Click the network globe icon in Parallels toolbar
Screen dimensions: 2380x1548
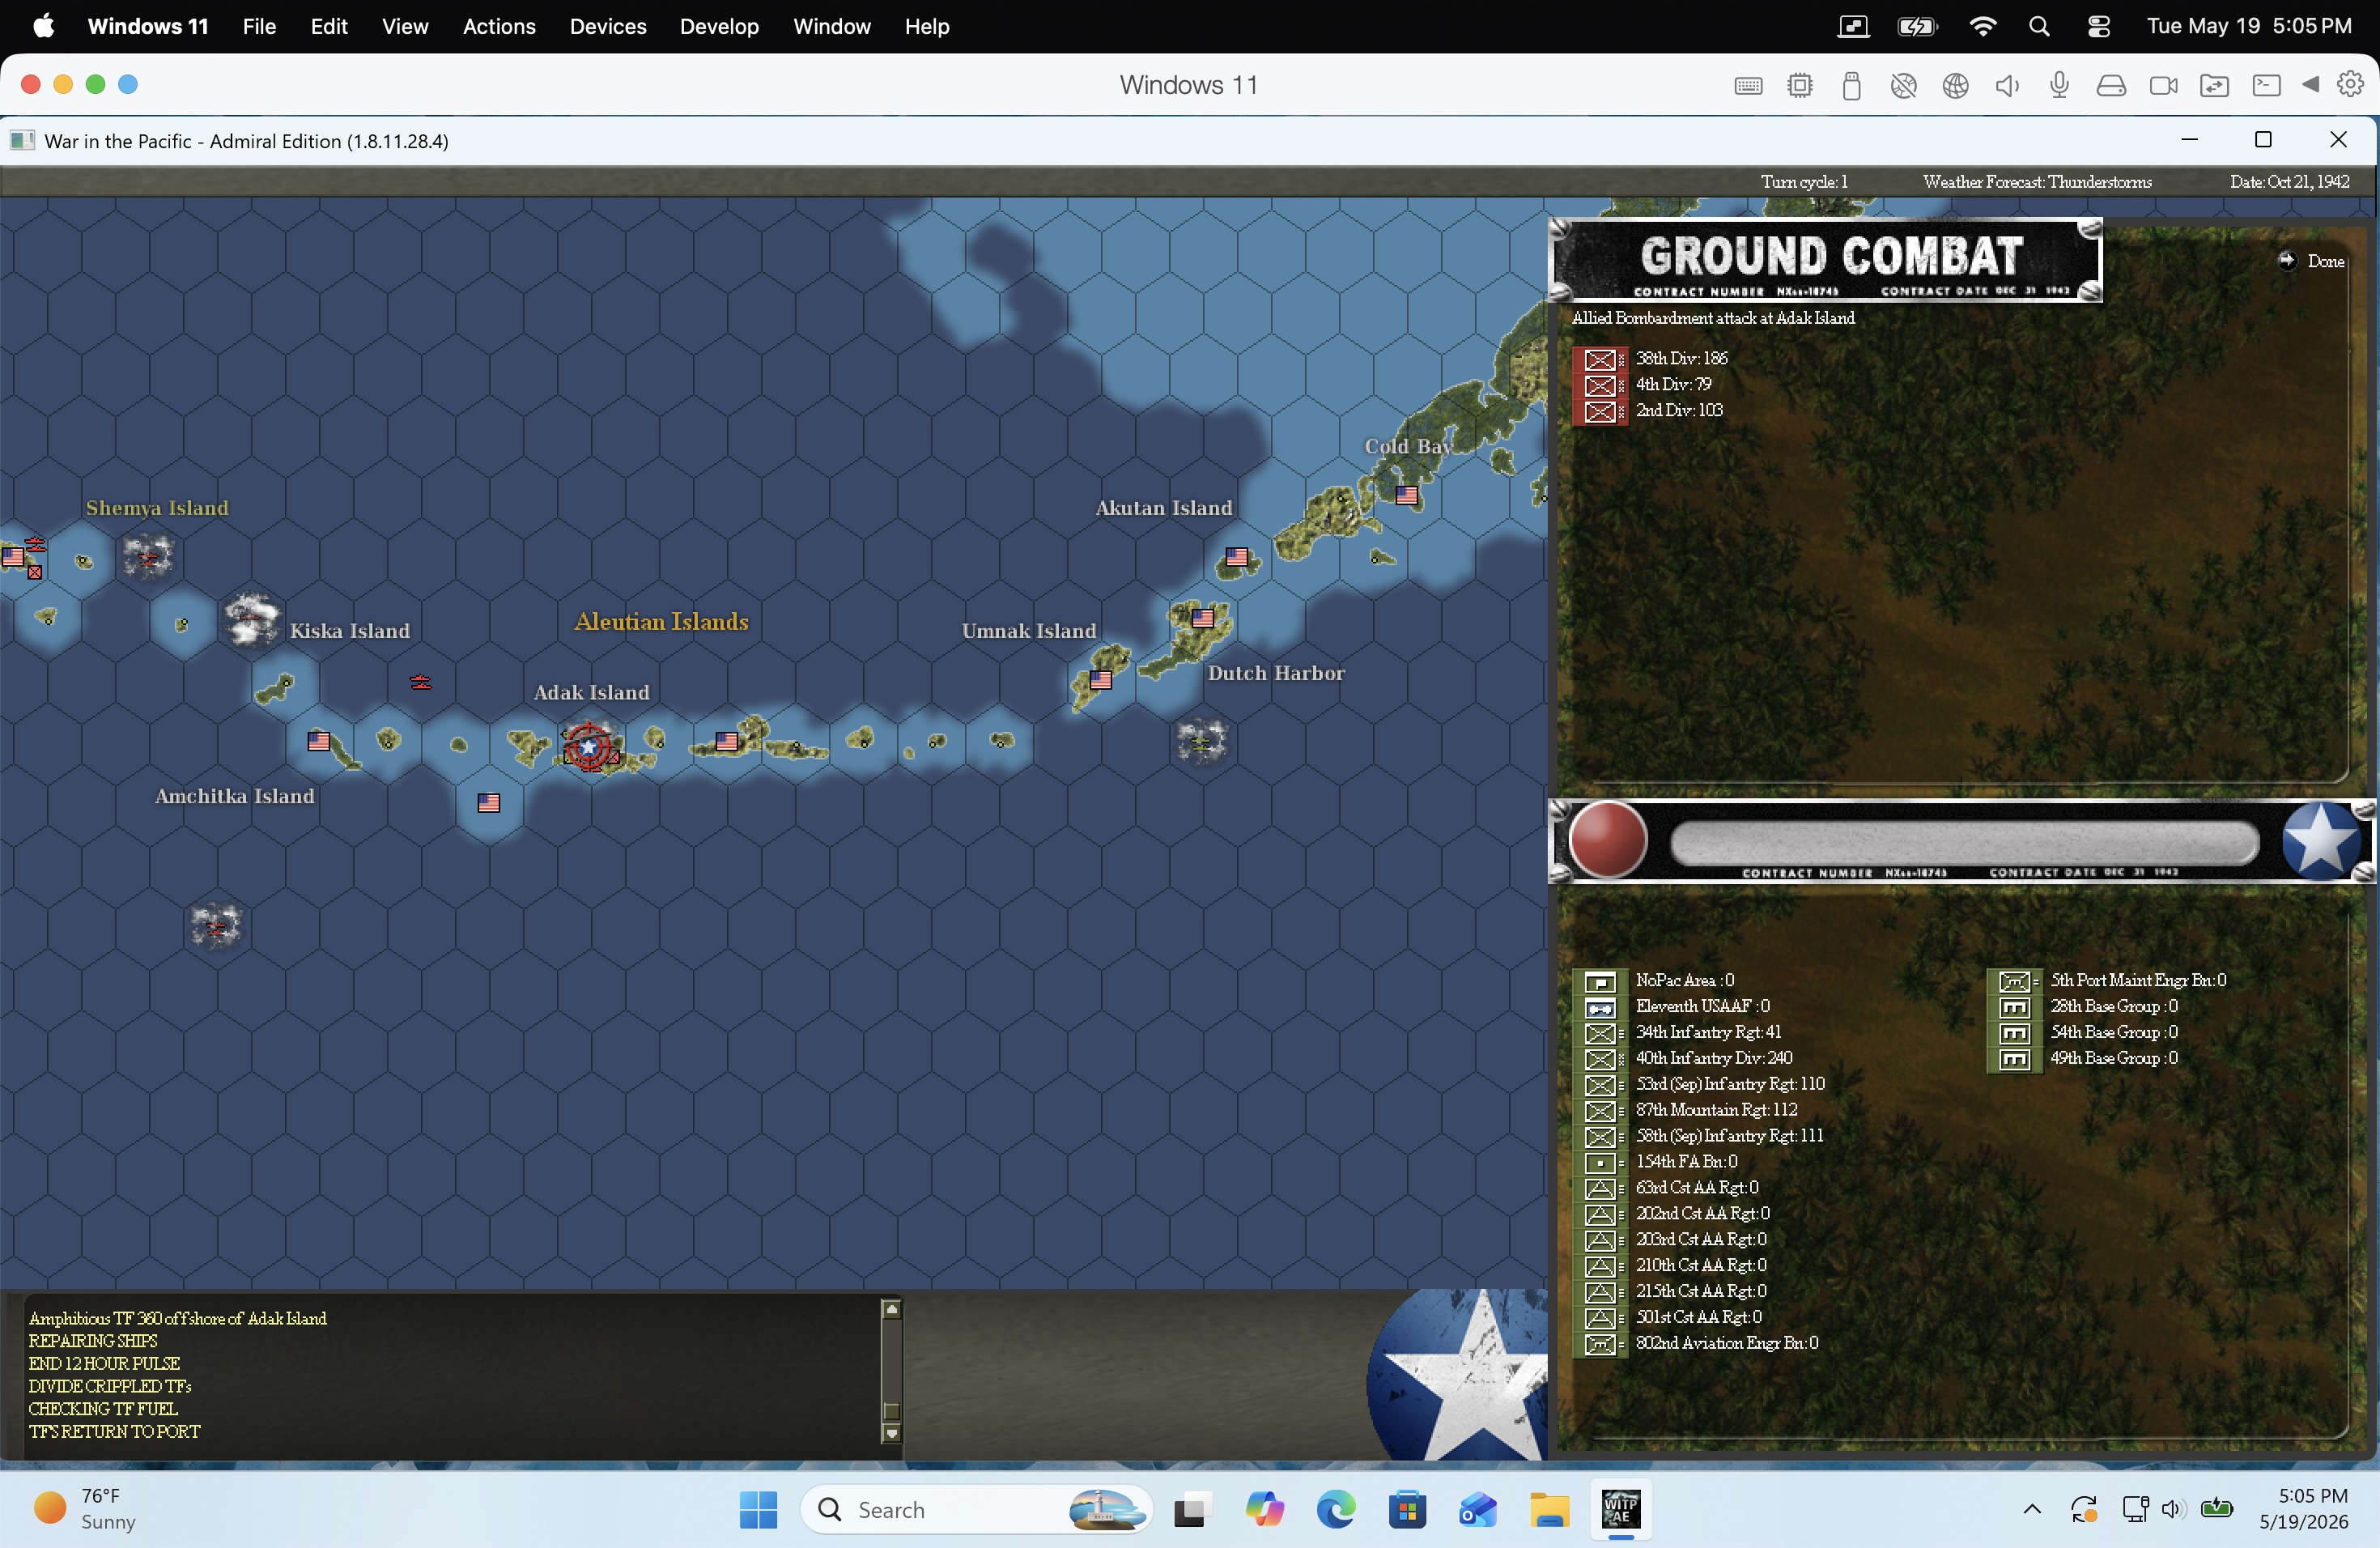coord(1956,86)
